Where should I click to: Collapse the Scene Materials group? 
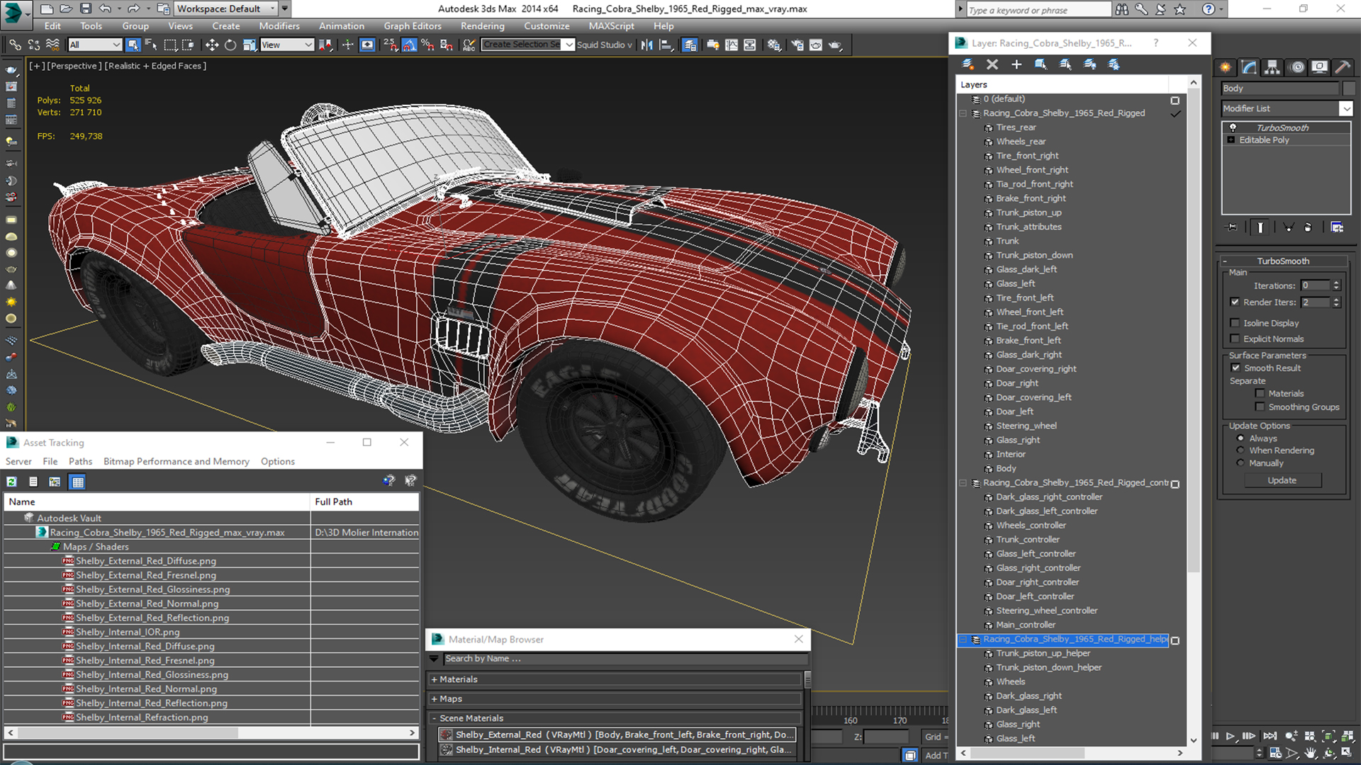click(434, 718)
